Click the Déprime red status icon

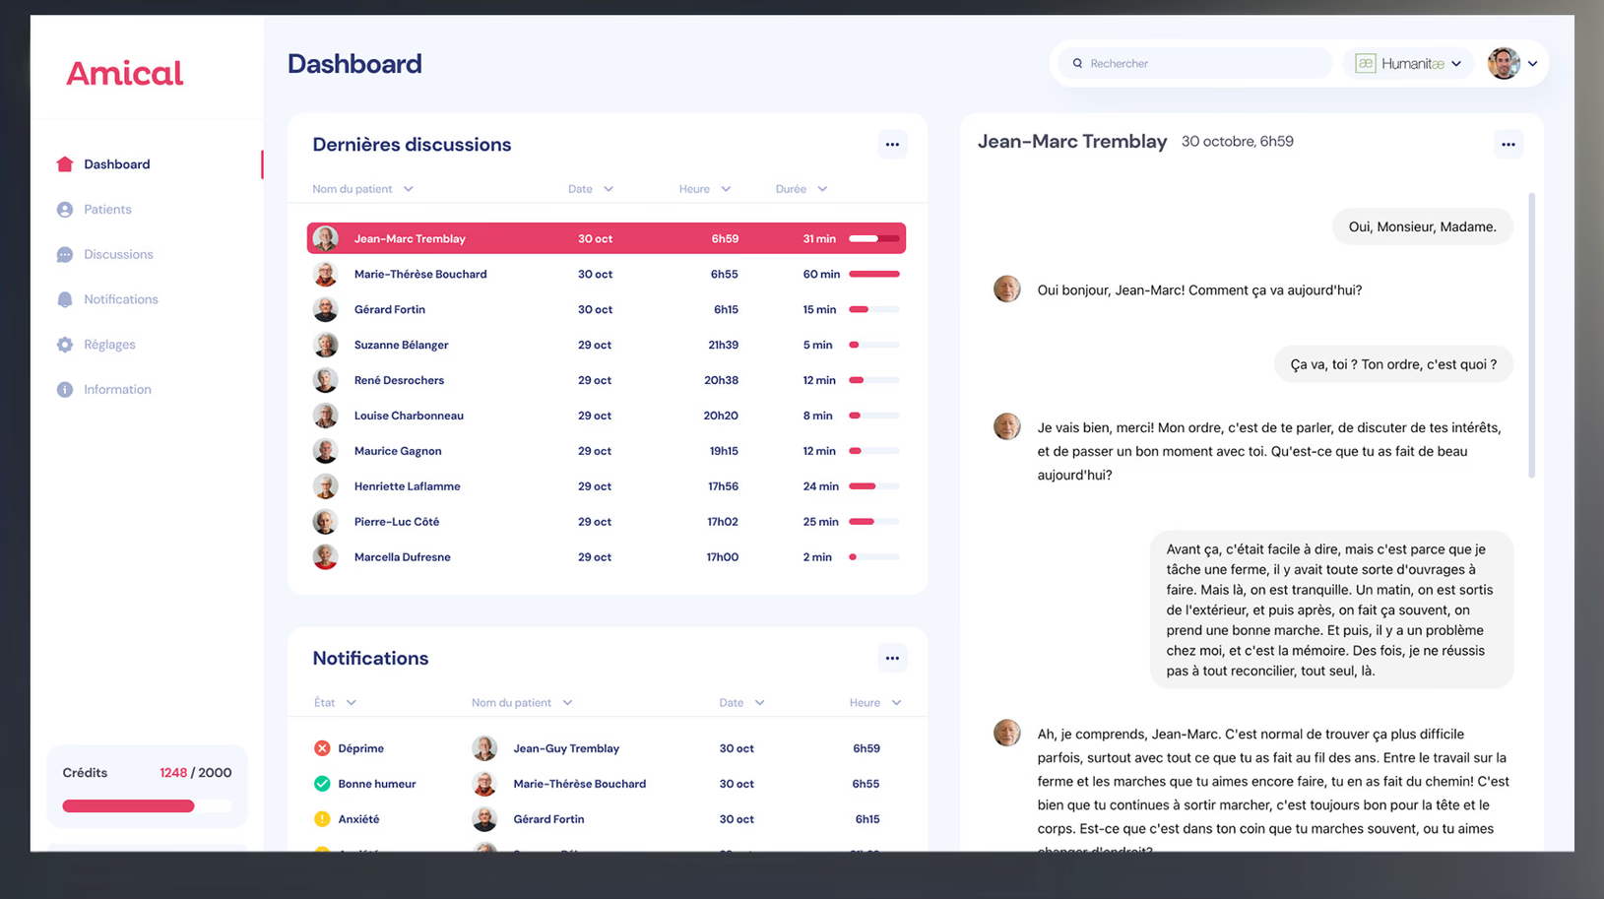[x=322, y=747]
